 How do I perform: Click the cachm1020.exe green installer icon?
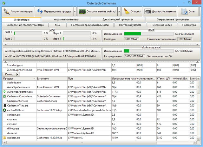(4, 110)
